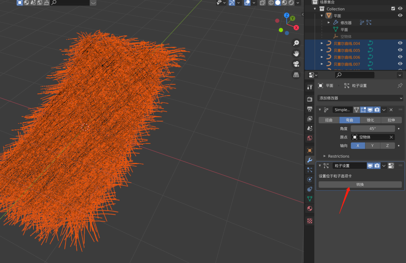
Task: Open the Object Data (mesh) properties tab
Action: (x=310, y=199)
